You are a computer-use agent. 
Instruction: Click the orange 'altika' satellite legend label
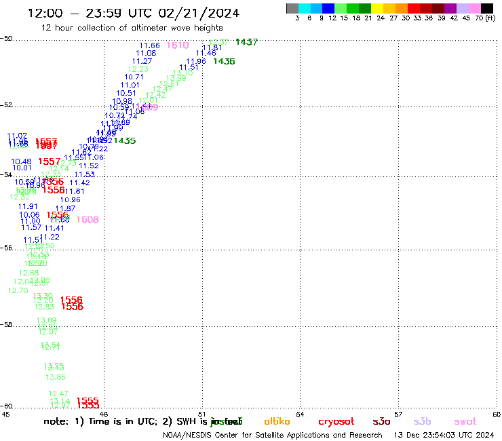[277, 421]
